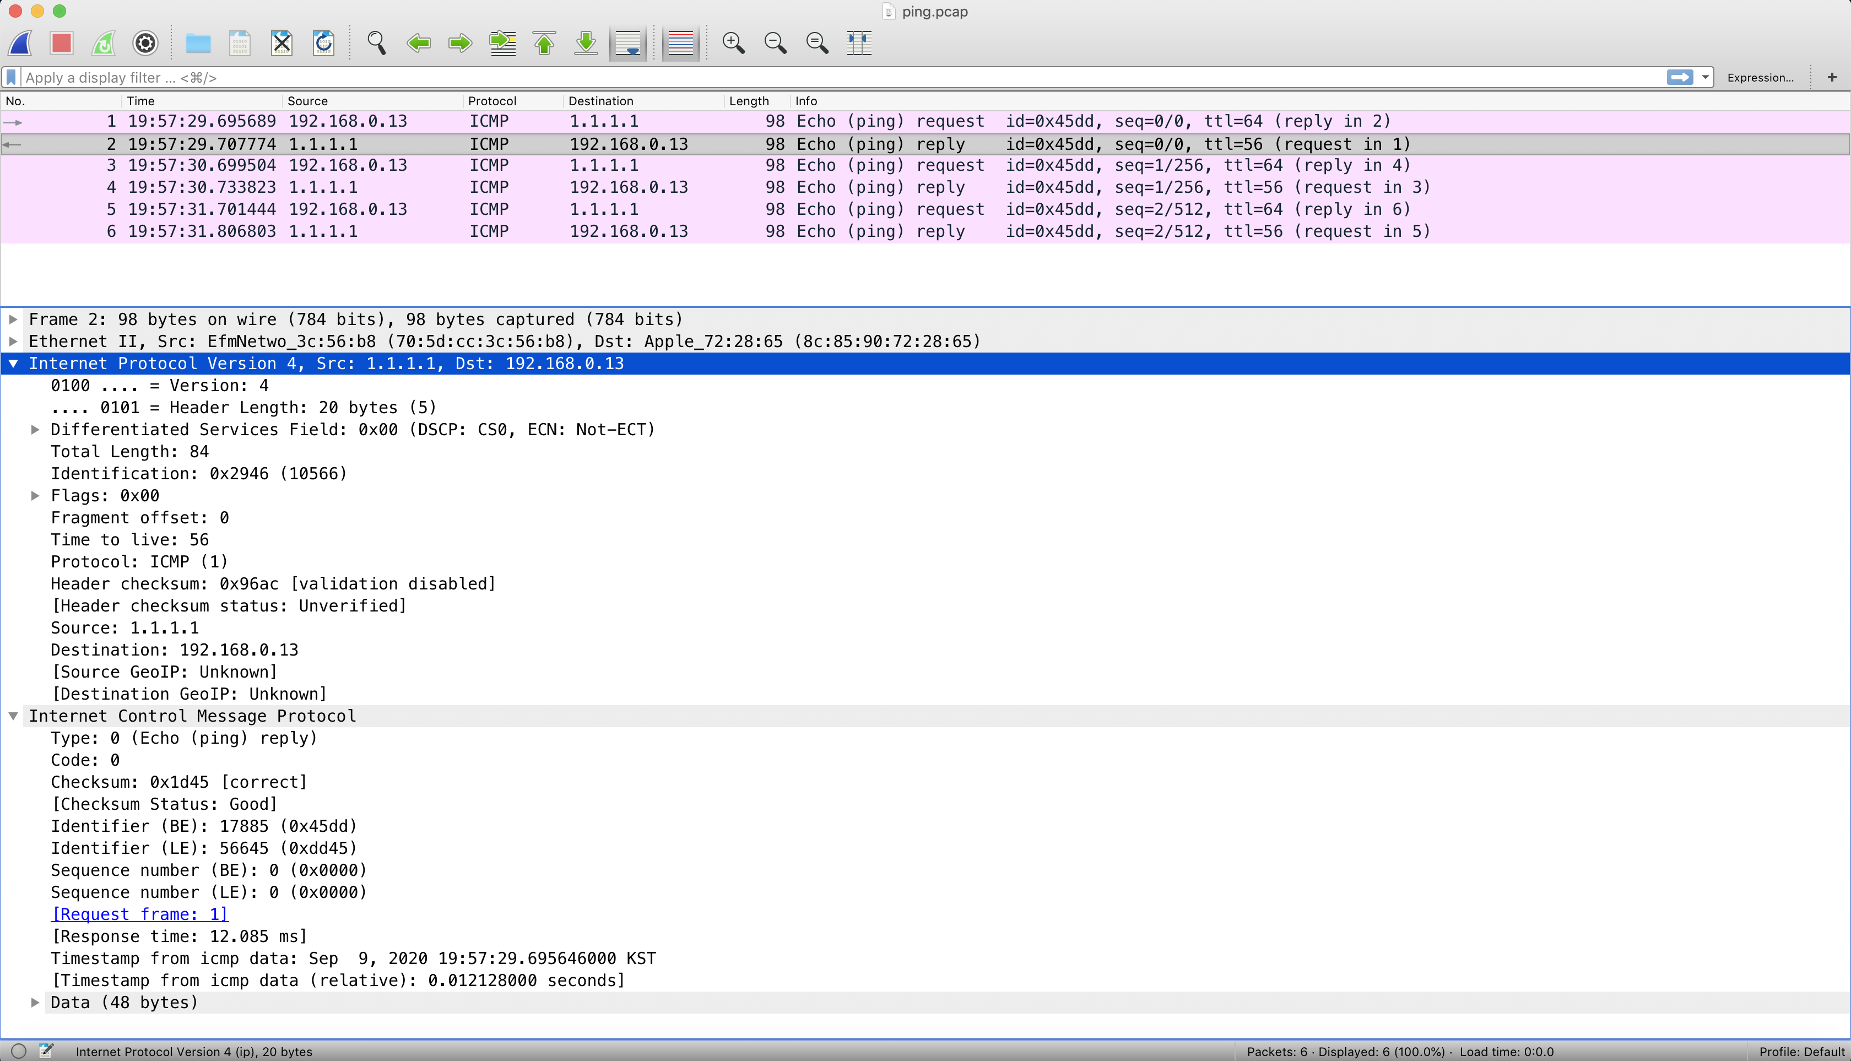Reload the capture file icon
The image size is (1851, 1061).
323,43
